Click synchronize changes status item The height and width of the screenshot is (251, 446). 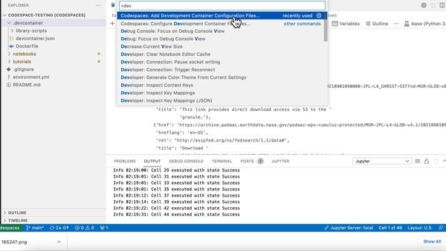click(59, 228)
